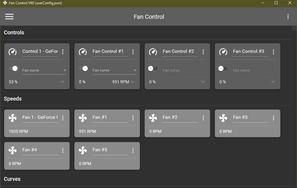Open the hamburger navigation menu
The image size is (297, 188).
(x=9, y=16)
